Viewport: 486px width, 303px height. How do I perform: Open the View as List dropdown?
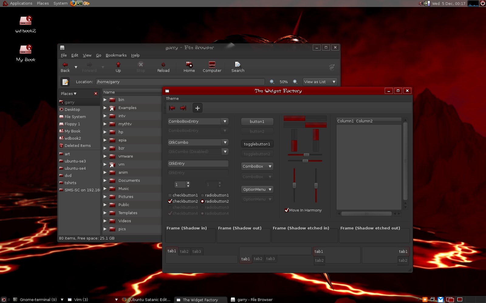pyautogui.click(x=320, y=82)
